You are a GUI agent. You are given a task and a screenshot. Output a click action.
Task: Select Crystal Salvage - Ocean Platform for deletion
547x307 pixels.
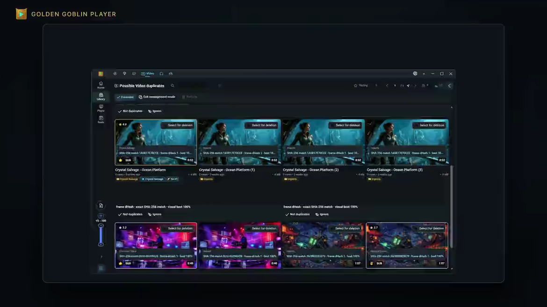coord(178,126)
